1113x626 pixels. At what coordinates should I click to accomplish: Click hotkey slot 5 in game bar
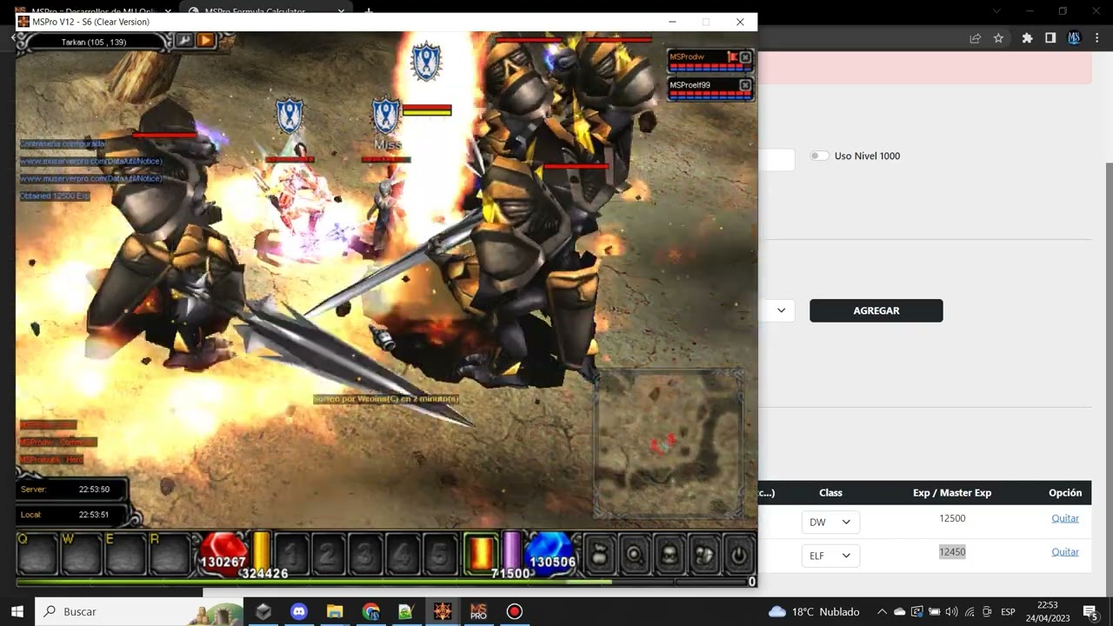(x=440, y=553)
